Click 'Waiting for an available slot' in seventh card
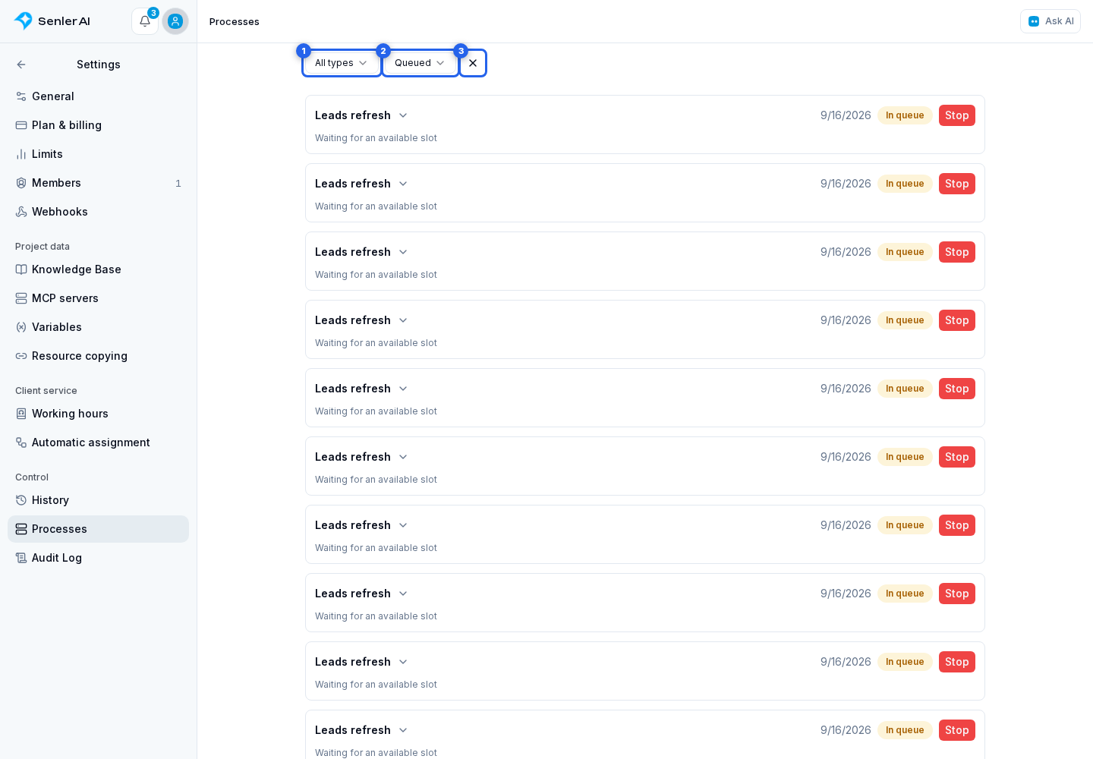Viewport: 1093px width, 759px height. tap(376, 548)
